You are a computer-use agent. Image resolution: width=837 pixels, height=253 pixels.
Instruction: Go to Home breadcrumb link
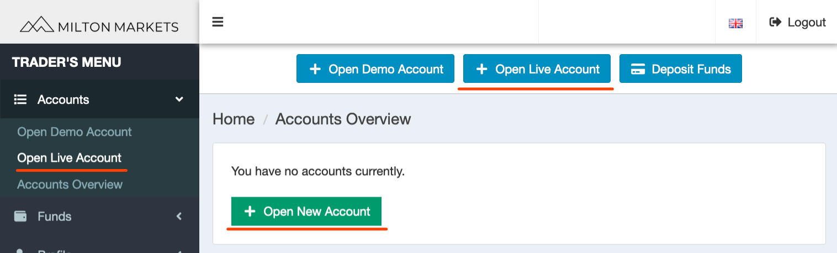[x=234, y=119]
